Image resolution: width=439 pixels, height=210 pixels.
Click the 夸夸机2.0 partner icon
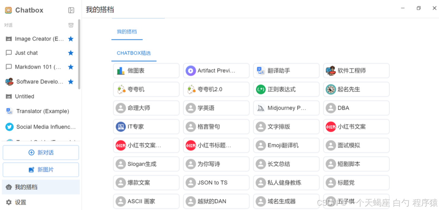pyautogui.click(x=191, y=90)
